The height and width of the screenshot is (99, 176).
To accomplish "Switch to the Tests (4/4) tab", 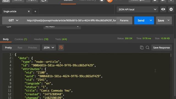I will pyautogui.click(x=61, y=39).
